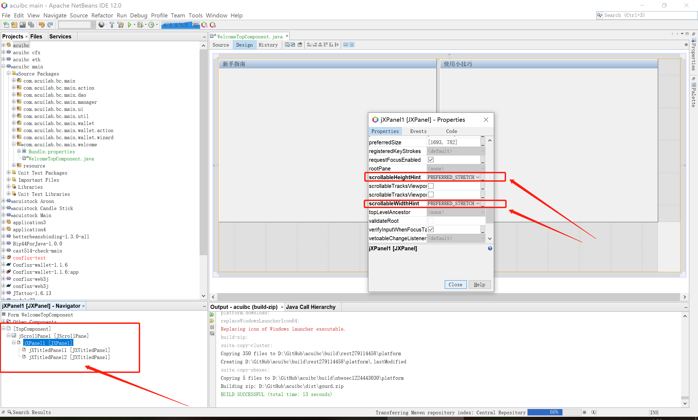This screenshot has height=420, width=698.
Task: Click the Help button in dialog
Action: click(479, 284)
